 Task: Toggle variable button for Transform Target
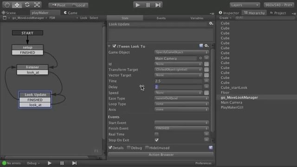point(206,70)
